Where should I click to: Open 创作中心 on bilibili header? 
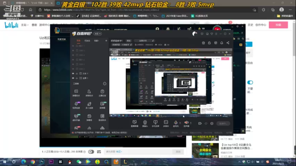coord(261,25)
